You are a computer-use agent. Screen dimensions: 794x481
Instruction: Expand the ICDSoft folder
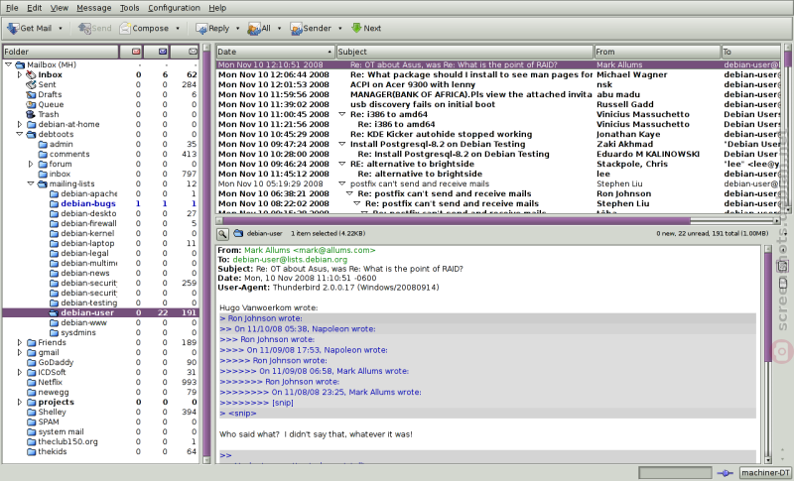click(x=20, y=372)
